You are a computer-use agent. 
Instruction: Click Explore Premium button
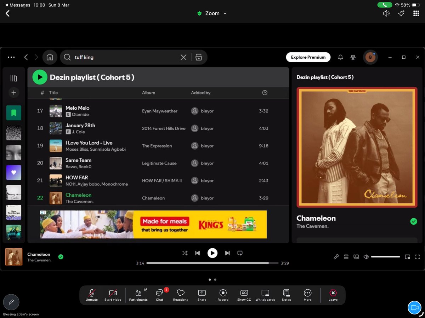pyautogui.click(x=308, y=57)
